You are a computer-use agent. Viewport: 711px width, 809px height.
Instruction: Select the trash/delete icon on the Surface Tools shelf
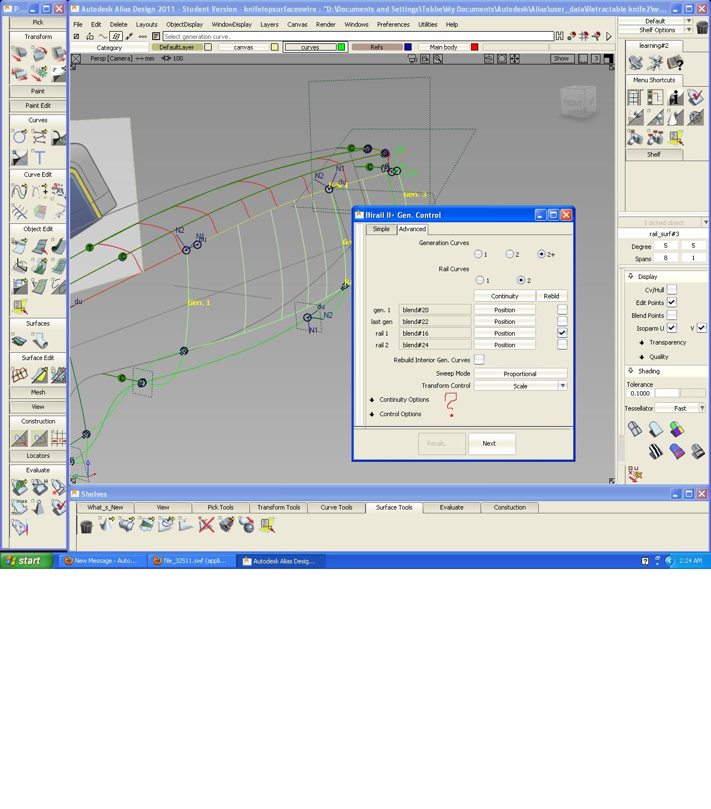click(x=86, y=525)
